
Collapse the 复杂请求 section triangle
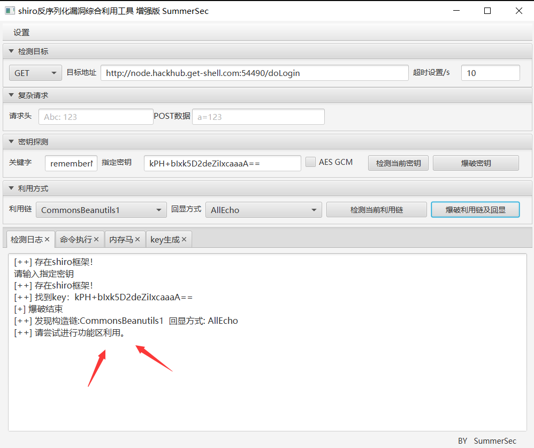[10, 95]
